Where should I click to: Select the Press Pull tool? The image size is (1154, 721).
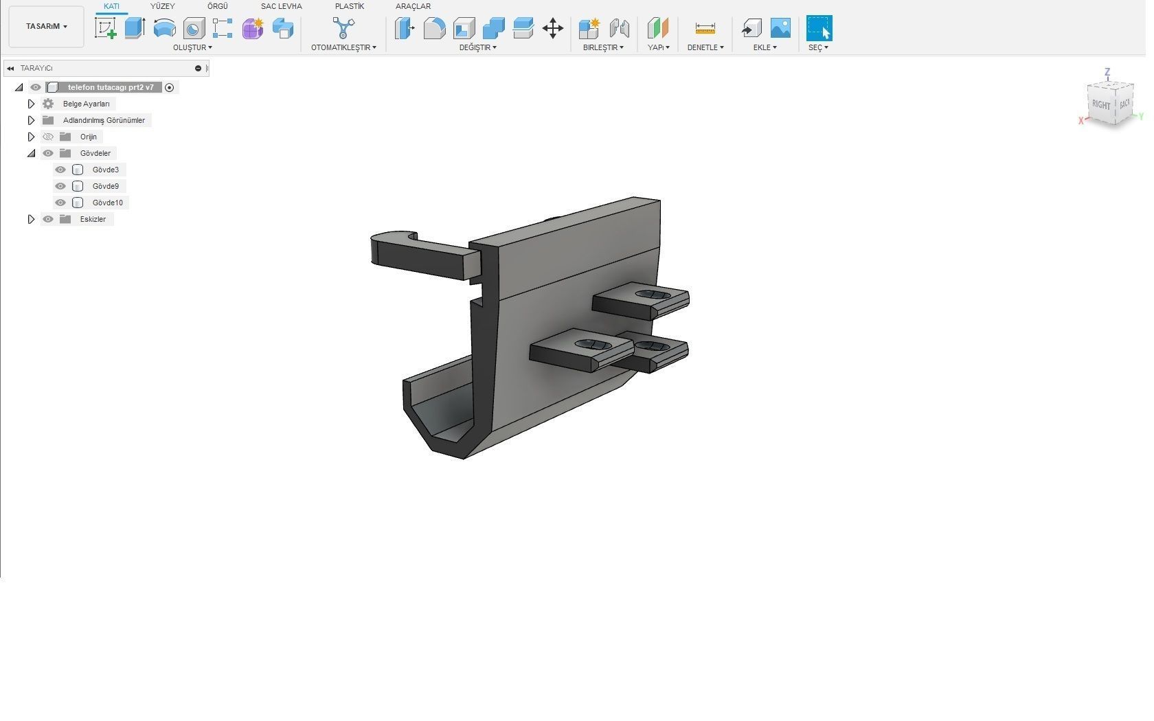click(405, 28)
